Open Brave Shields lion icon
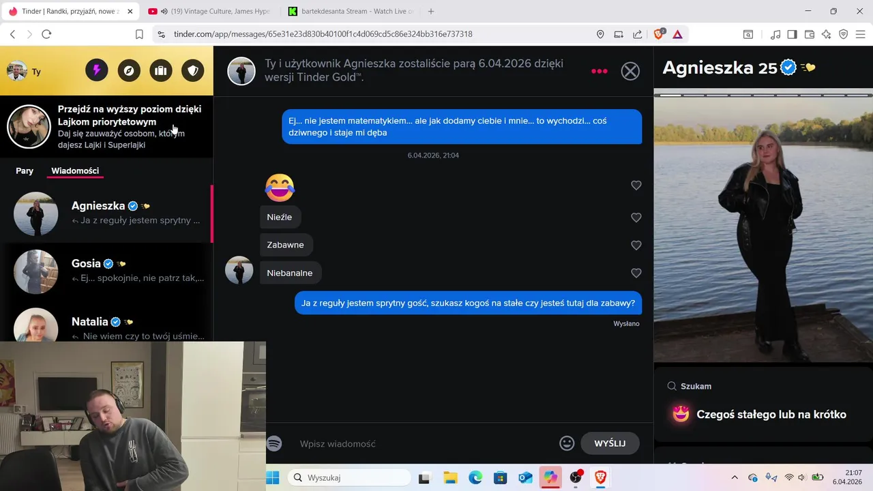Image resolution: width=873 pixels, height=491 pixels. click(659, 33)
